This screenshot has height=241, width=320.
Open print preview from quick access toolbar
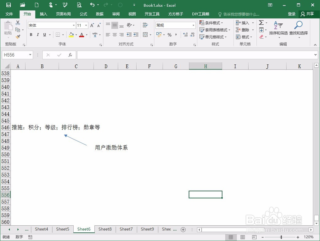pos(79,5)
